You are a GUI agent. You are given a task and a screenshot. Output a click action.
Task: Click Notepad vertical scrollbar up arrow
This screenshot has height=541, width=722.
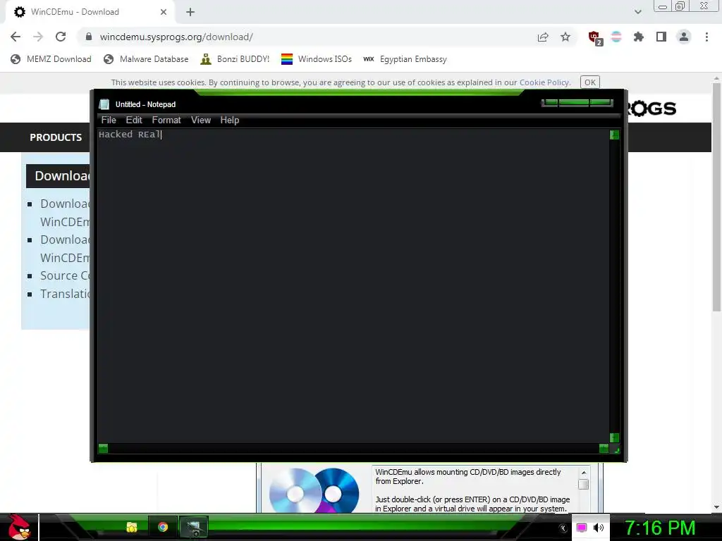614,135
